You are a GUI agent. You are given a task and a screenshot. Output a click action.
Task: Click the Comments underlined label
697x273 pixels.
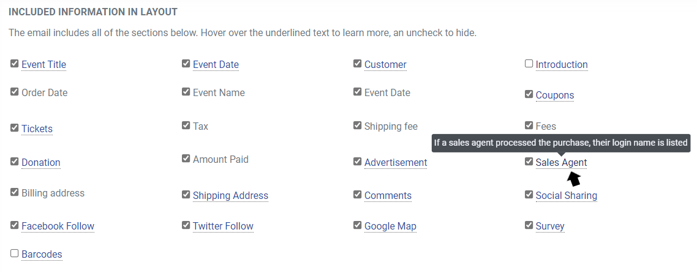point(388,195)
